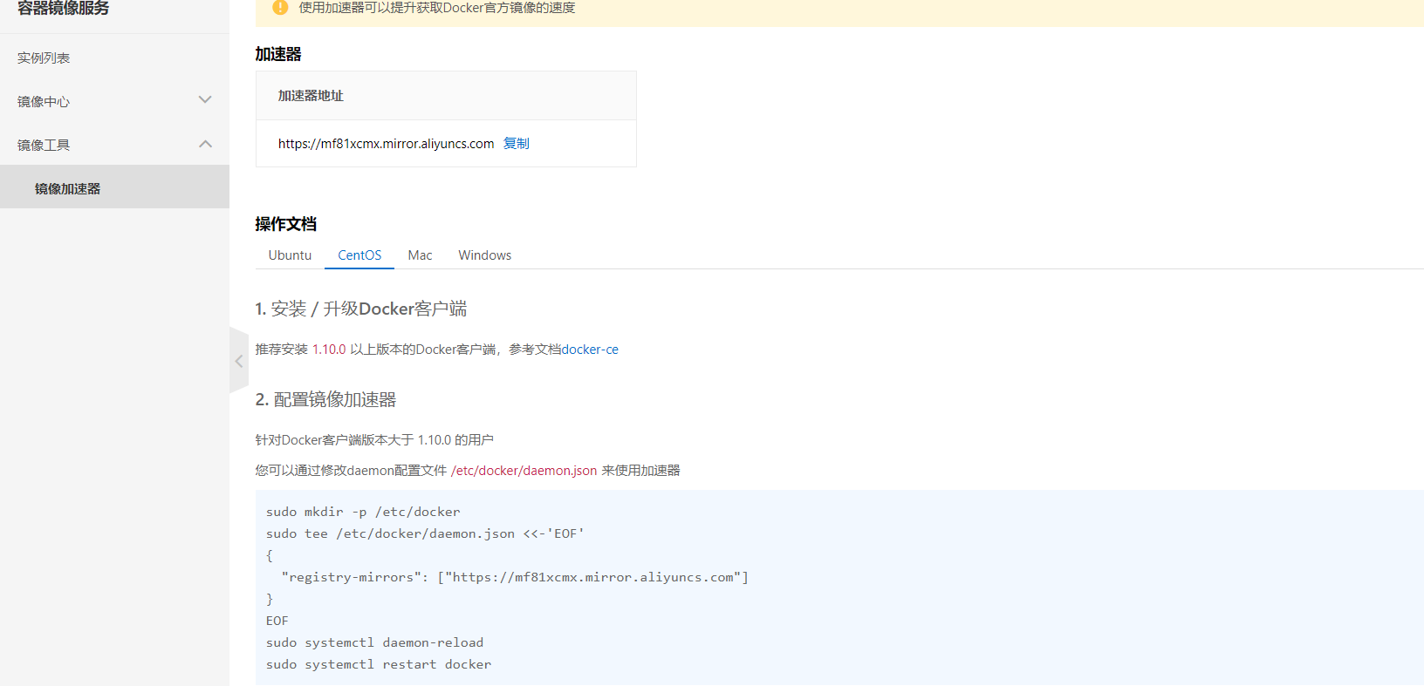
Task: Switch to the Ubuntu tab
Action: tap(290, 255)
